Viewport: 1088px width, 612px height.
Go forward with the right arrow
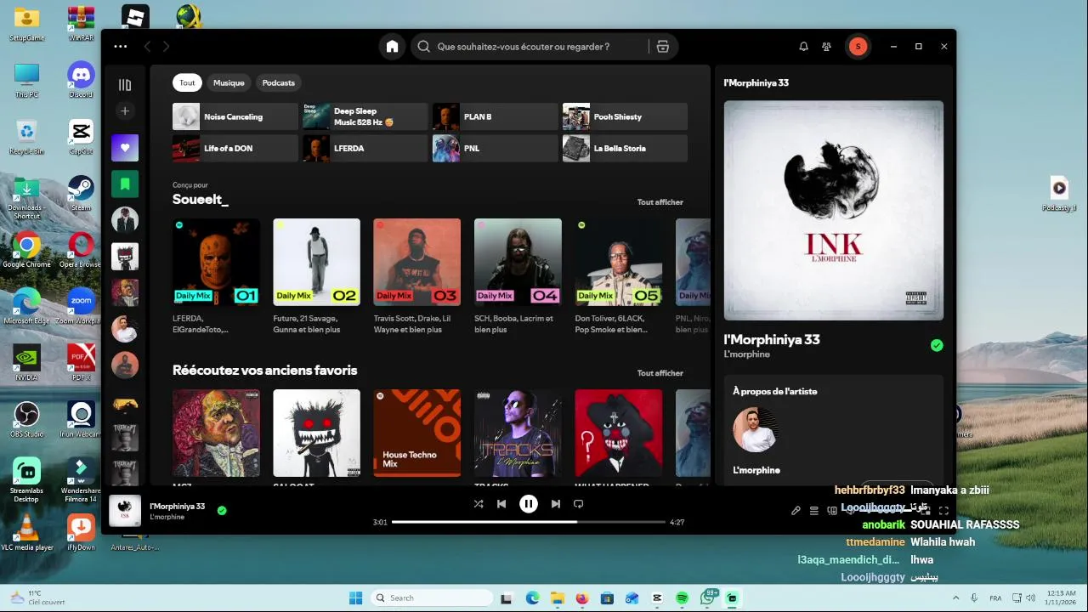(x=166, y=47)
